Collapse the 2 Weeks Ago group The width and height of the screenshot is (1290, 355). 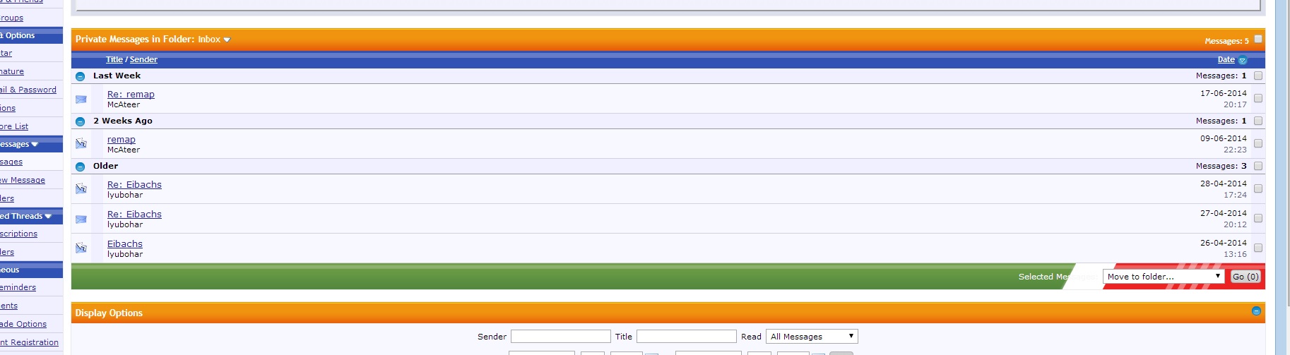tap(80, 121)
